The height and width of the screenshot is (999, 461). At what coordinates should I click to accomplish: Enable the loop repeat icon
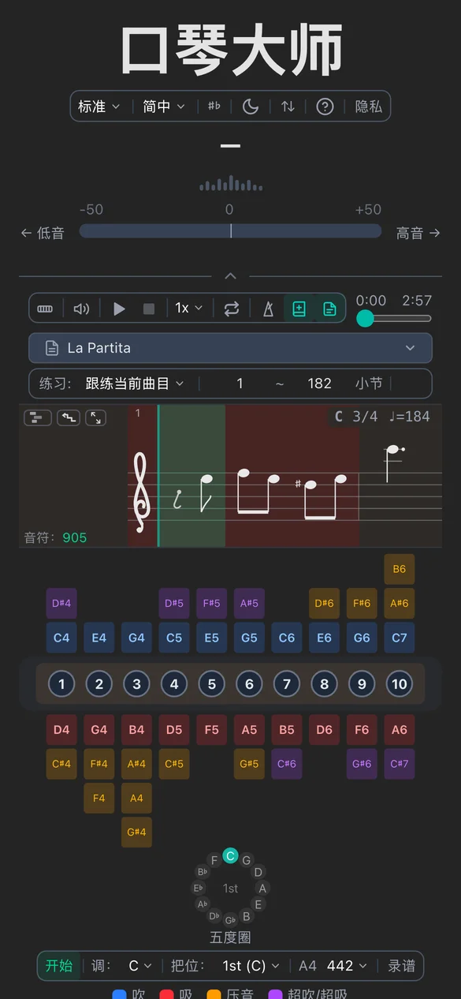[x=231, y=309]
